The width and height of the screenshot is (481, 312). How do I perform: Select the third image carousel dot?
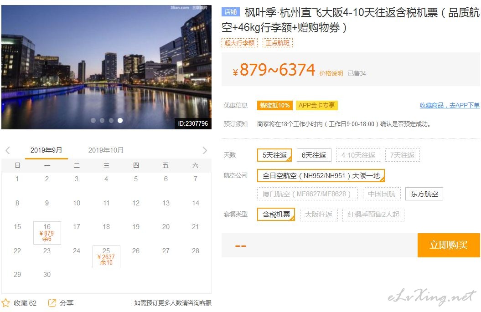(x=111, y=120)
